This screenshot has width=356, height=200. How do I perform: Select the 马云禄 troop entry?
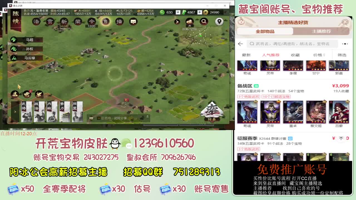click(27, 58)
